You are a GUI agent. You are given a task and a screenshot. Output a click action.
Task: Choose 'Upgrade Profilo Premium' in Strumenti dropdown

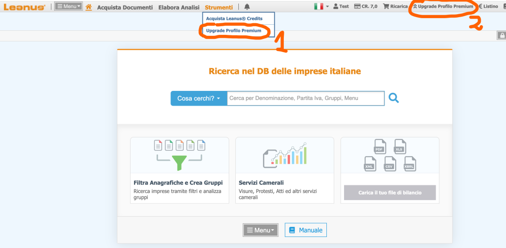[234, 31]
